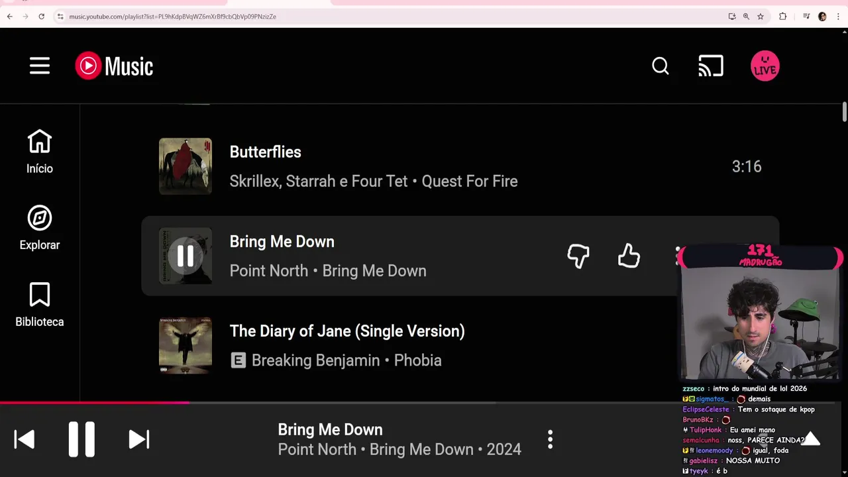Go to Início in the sidebar
The image size is (848, 477).
click(x=40, y=152)
